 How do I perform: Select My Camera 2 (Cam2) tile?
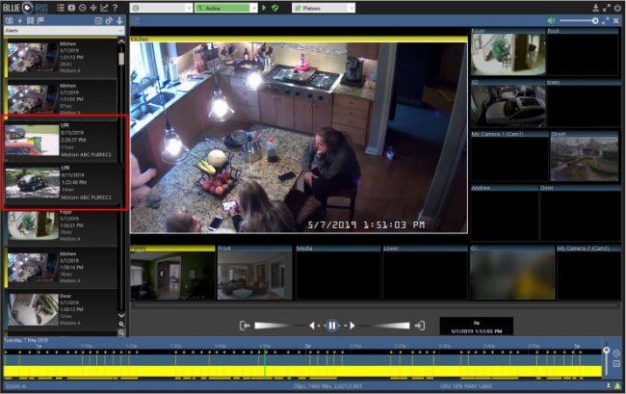(588, 273)
